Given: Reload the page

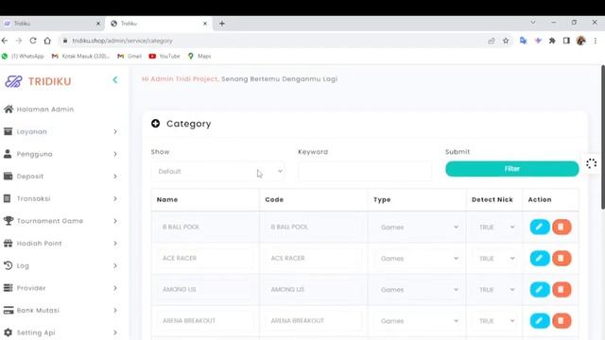Looking at the screenshot, I should click(x=33, y=41).
